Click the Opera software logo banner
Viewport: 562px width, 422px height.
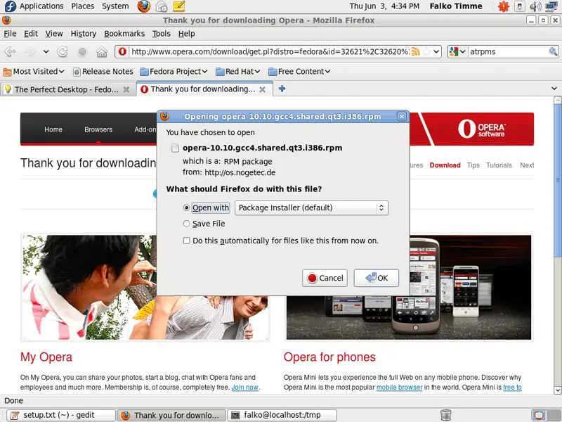pyautogui.click(x=482, y=129)
